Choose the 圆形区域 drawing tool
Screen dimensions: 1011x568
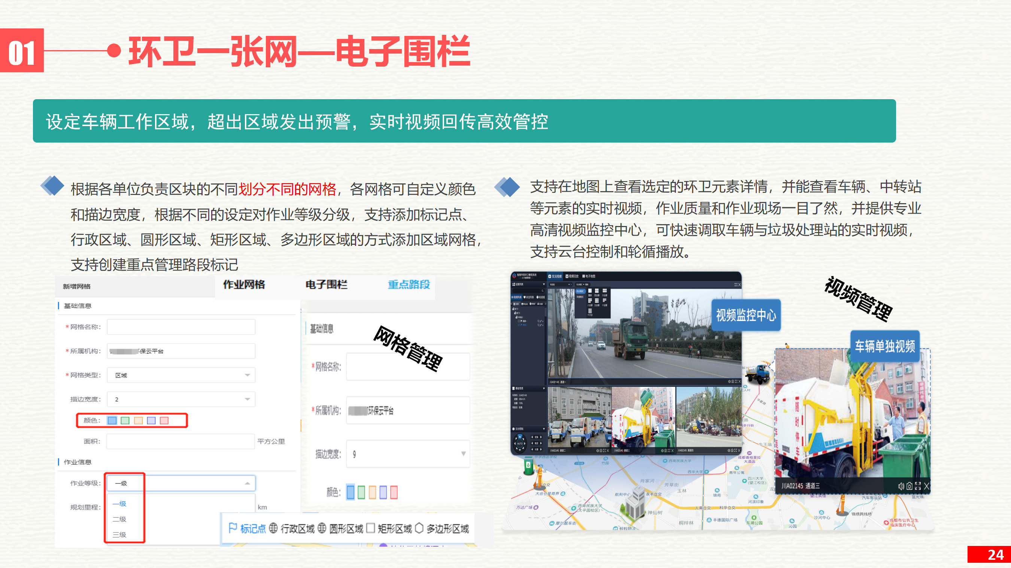(x=340, y=528)
